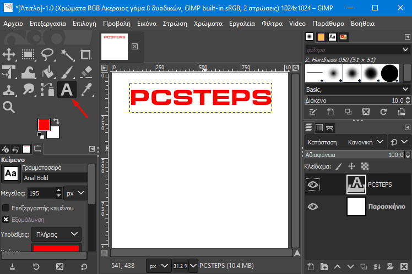Select the Clone stamp tool
Screen dimensions: 412x274
tap(9, 90)
